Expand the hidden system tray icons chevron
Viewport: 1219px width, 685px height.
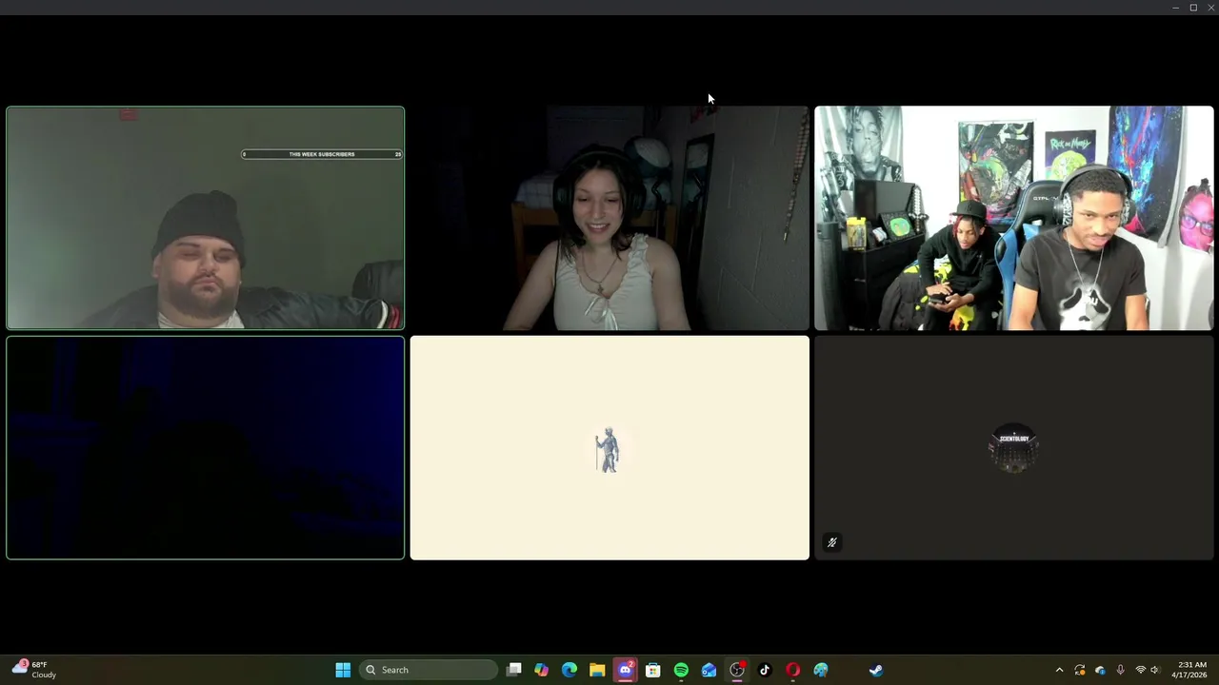pyautogui.click(x=1059, y=670)
